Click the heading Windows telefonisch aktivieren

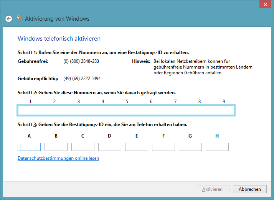pyautogui.click(x=59, y=39)
